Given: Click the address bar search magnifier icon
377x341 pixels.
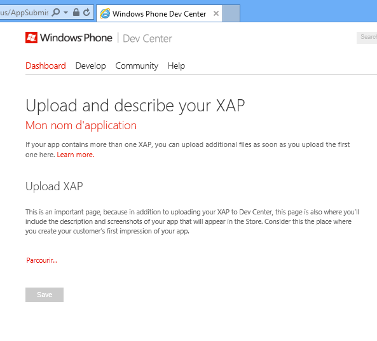Looking at the screenshot, I should pyautogui.click(x=55, y=12).
